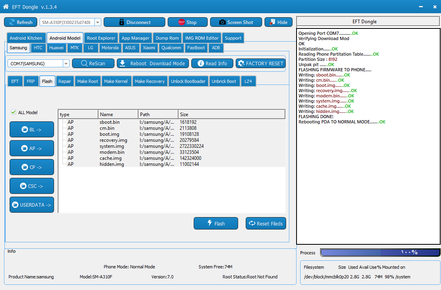Viewport: 441px width, 290px height.
Task: Click the Name column header
Action: [x=118, y=114]
